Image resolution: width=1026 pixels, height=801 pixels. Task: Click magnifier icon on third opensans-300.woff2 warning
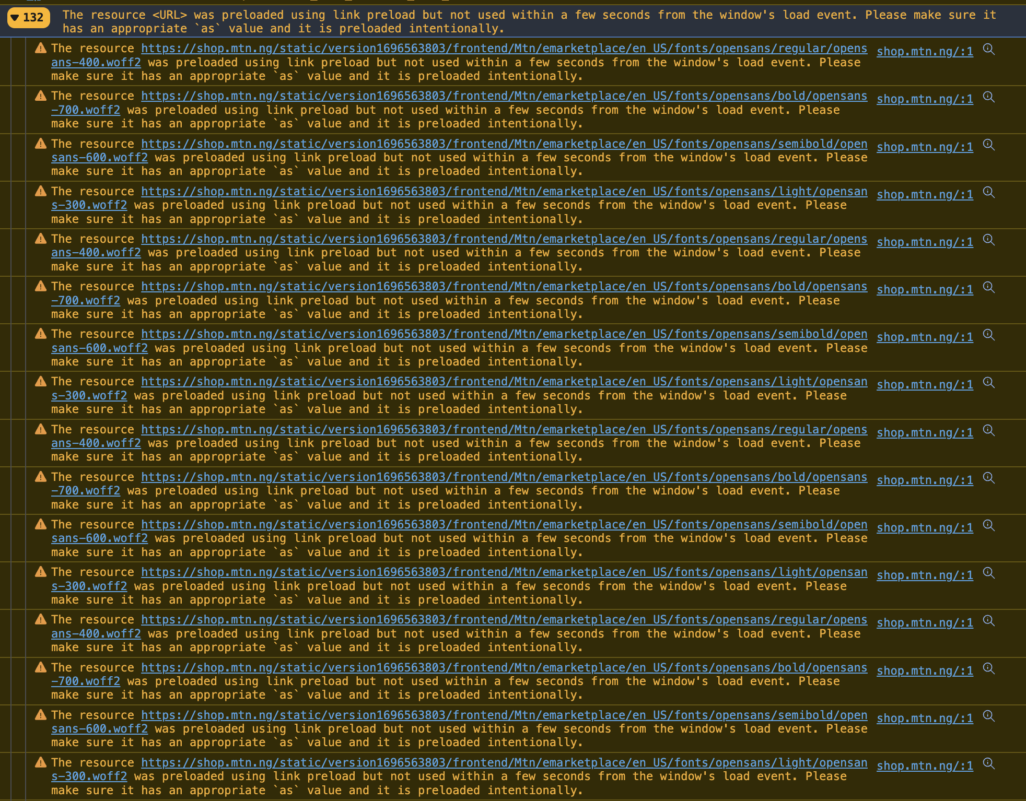pos(988,573)
